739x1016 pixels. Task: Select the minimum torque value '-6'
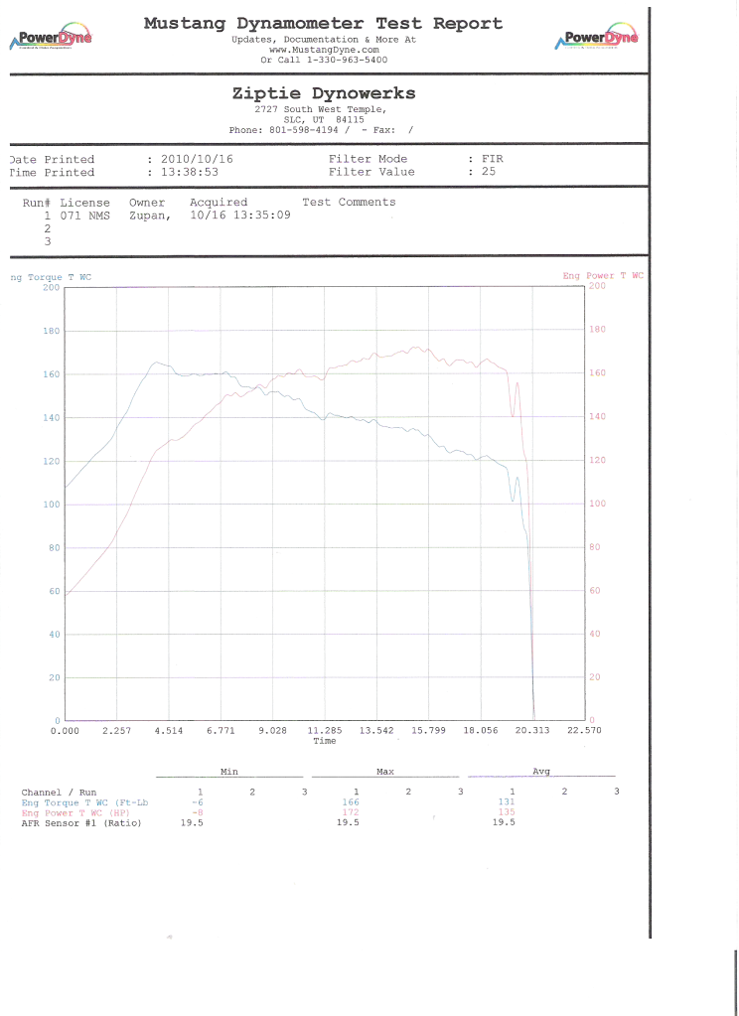point(198,802)
